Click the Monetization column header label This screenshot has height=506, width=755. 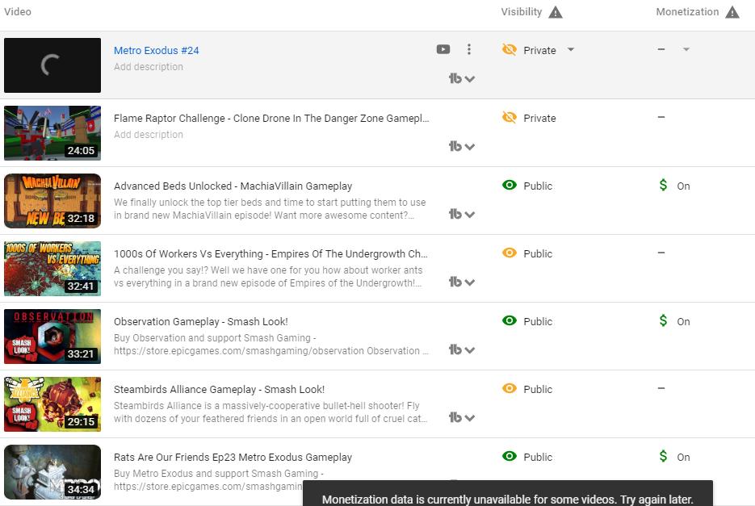click(687, 12)
